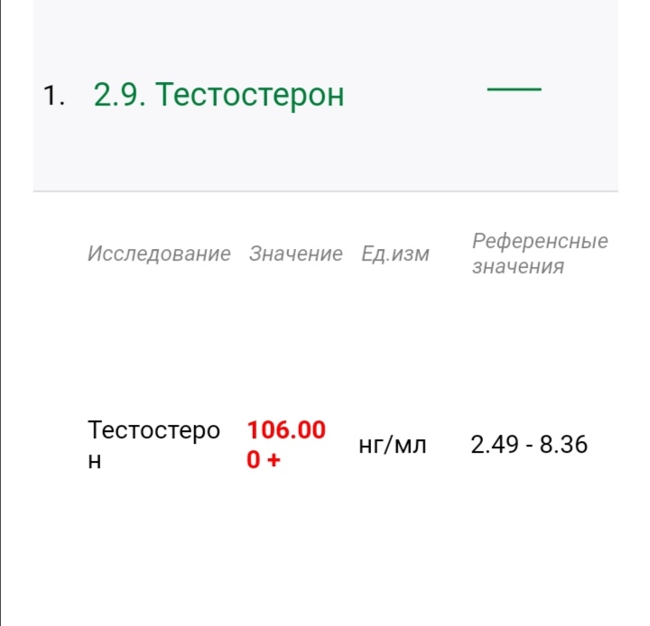650x626 pixels.
Task: Click the red 106.00 result value
Action: pyautogui.click(x=286, y=430)
